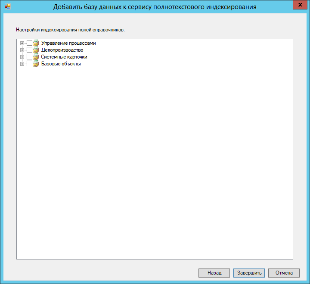Viewport: 310px width, 284px height.
Task: Click the application icon in title bar
Action: [7, 7]
